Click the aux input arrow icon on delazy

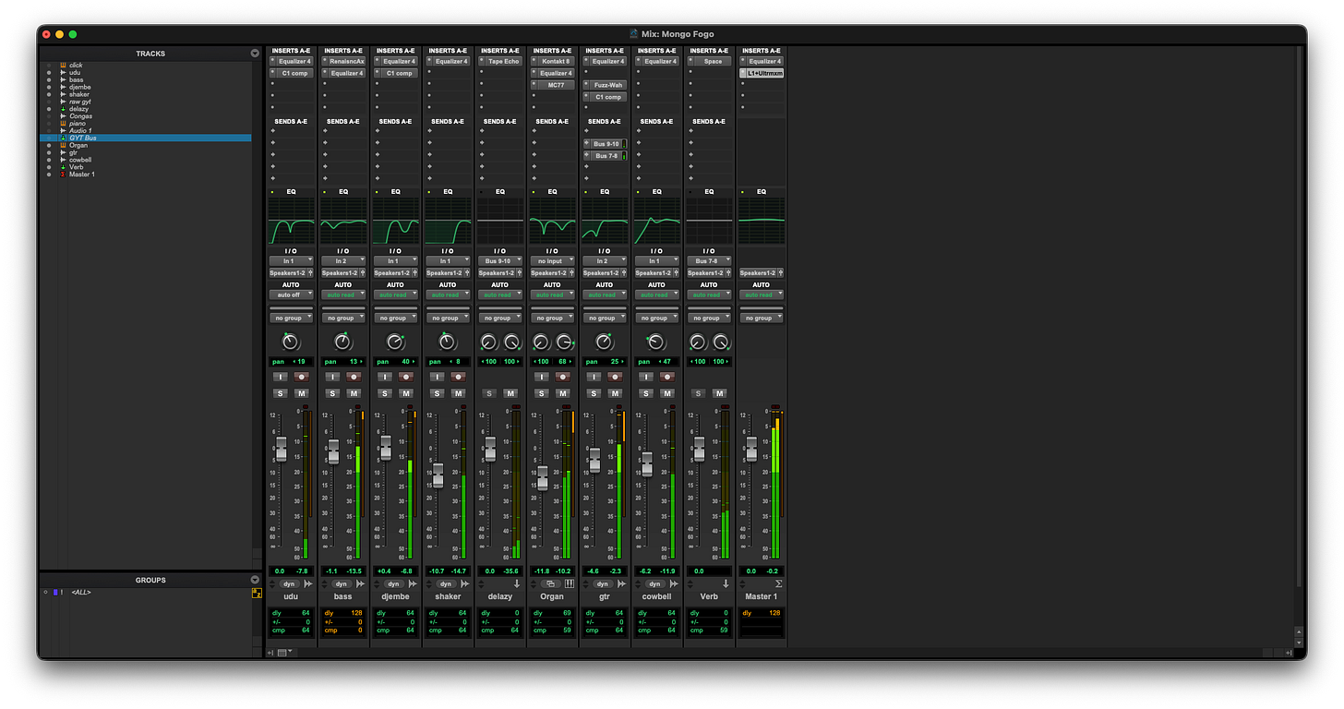coord(517,584)
